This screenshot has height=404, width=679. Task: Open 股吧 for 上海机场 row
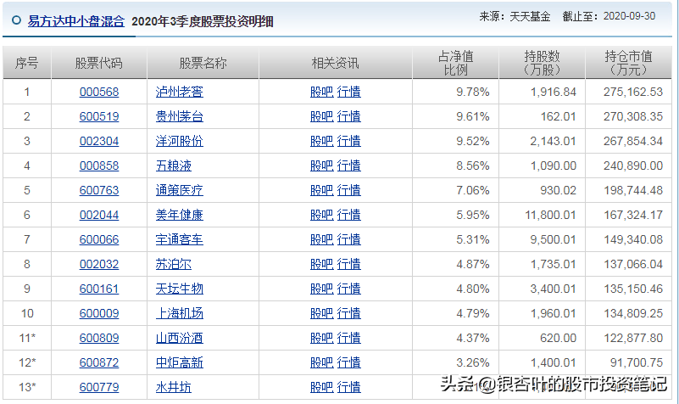322,313
